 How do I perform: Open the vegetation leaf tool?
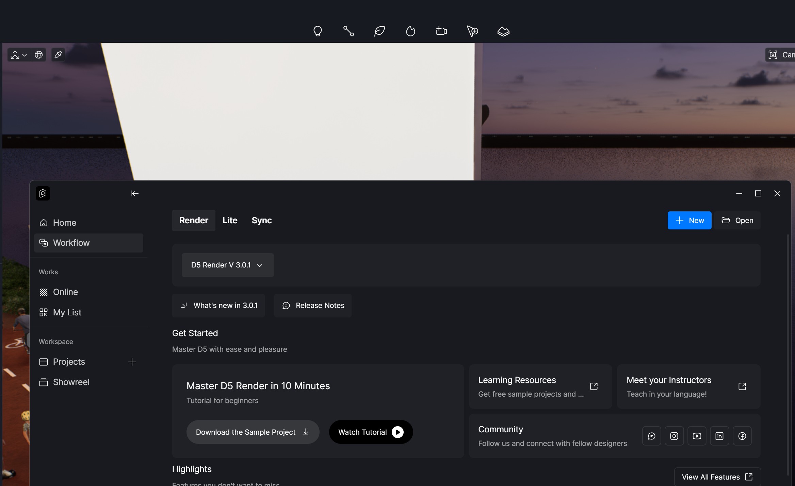point(379,31)
